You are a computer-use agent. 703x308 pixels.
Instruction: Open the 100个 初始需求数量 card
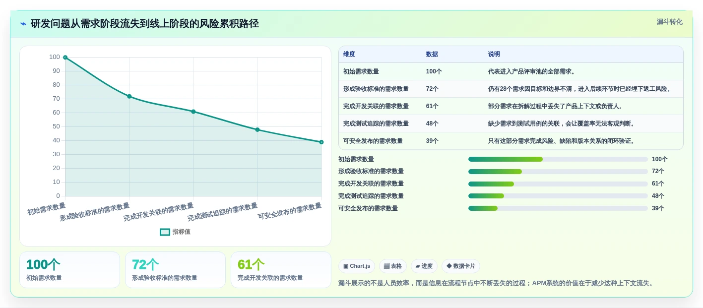pyautogui.click(x=69, y=270)
